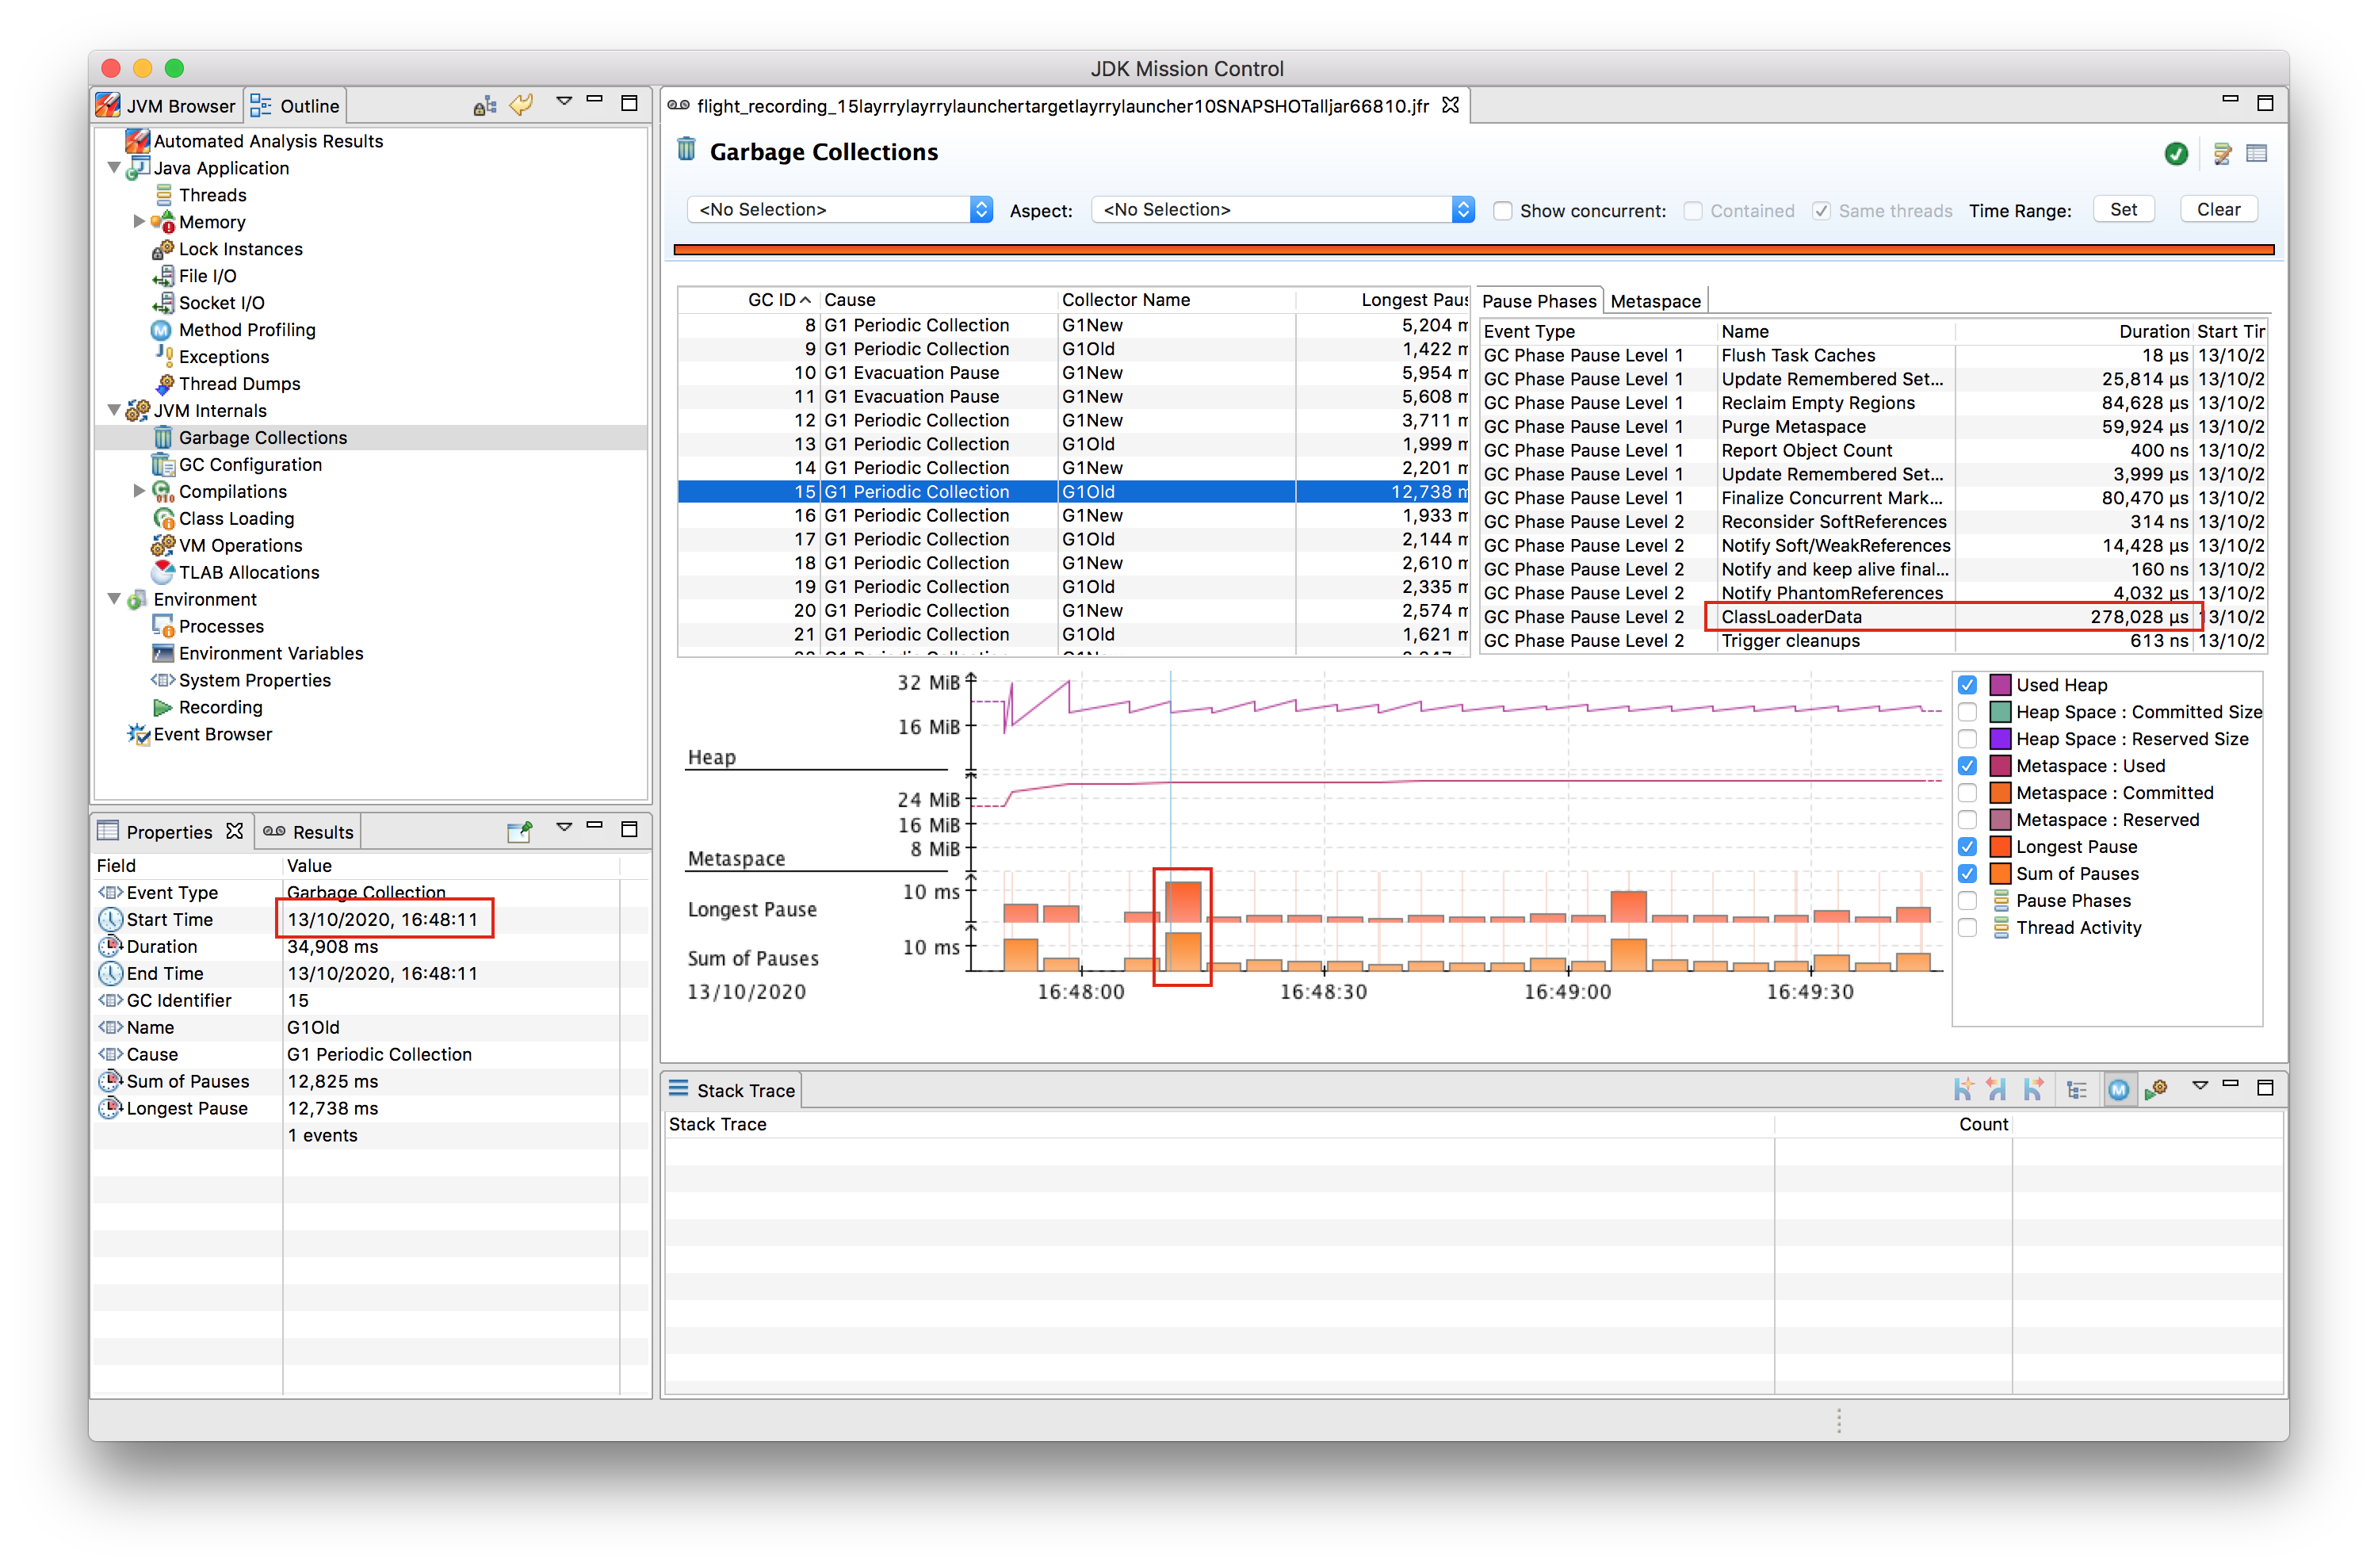Image resolution: width=2378 pixels, height=1568 pixels.
Task: Open first No Selection dropdown
Action: click(839, 210)
